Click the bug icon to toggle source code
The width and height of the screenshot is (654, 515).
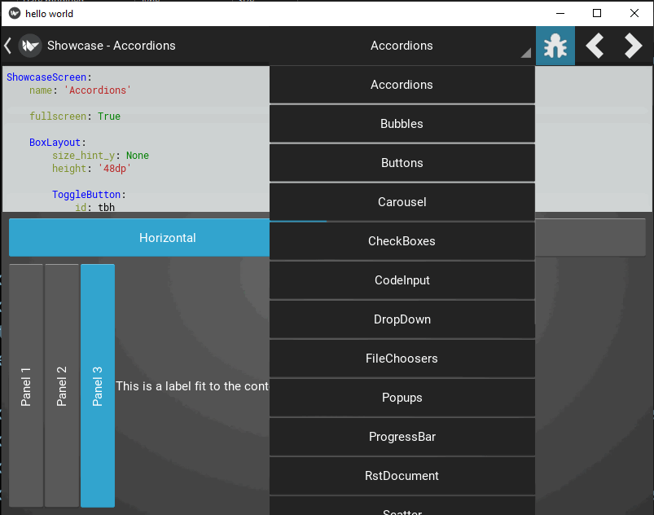555,46
